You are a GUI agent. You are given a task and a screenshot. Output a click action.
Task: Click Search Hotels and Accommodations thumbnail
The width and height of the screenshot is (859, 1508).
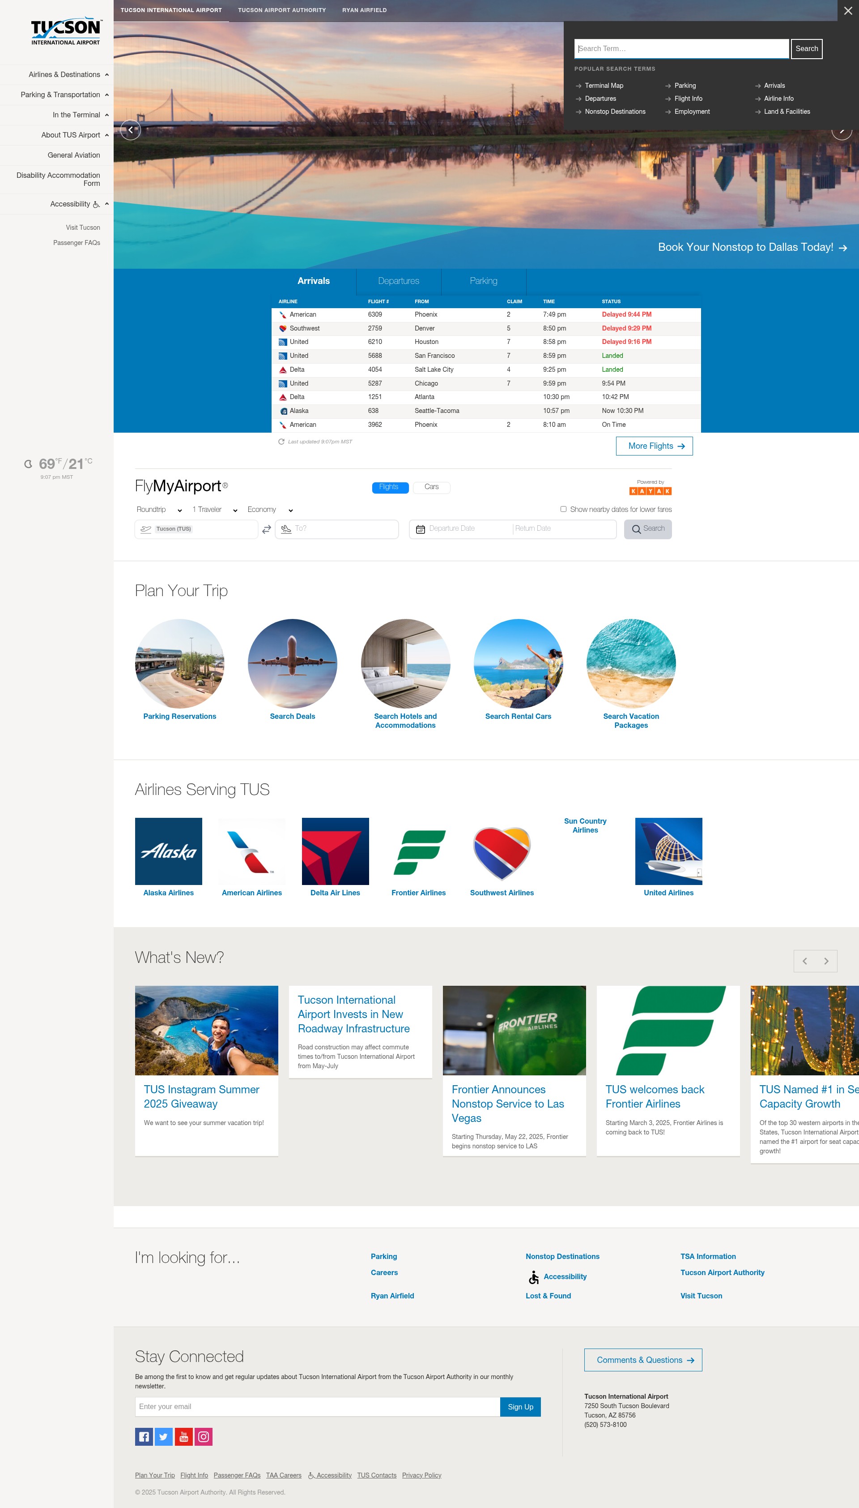[x=406, y=664]
